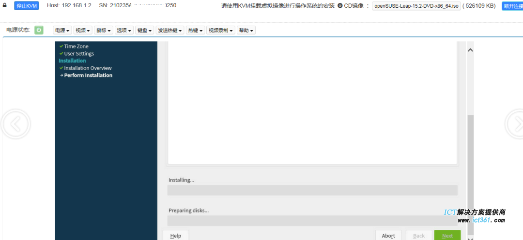Open the 帮助 dropdown menu
This screenshot has width=523, height=240.
(246, 30)
